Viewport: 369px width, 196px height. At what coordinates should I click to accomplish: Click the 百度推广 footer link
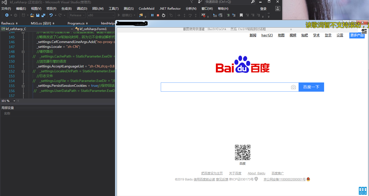click(278, 173)
